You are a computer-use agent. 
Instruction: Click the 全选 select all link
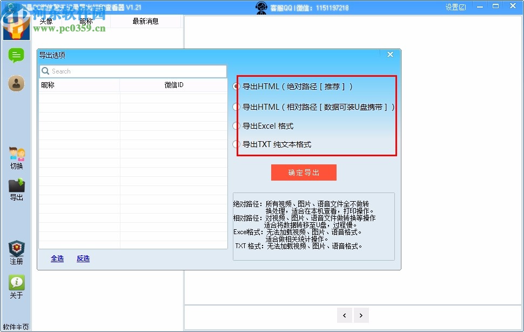57,258
